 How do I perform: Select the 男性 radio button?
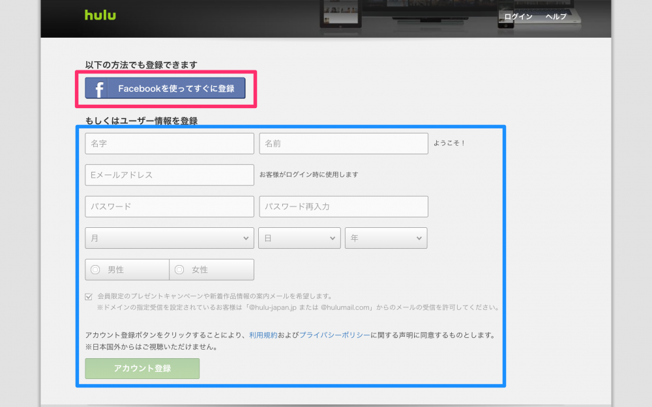95,270
